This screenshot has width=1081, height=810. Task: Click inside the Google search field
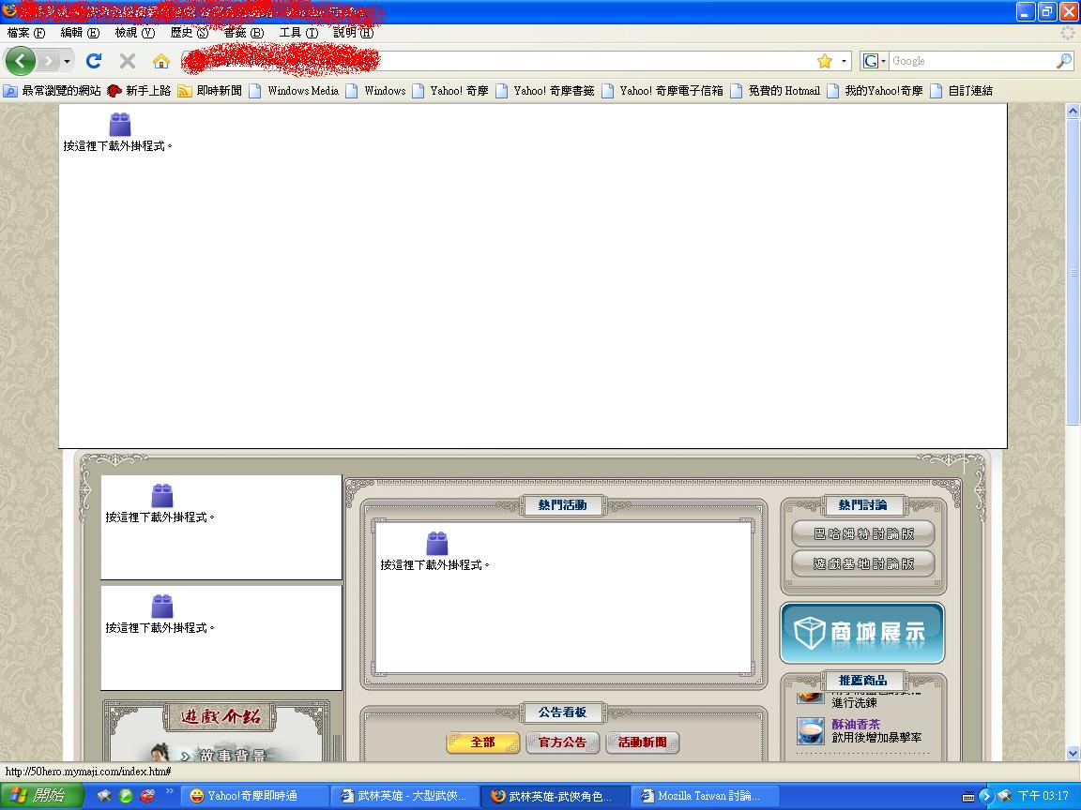click(972, 61)
